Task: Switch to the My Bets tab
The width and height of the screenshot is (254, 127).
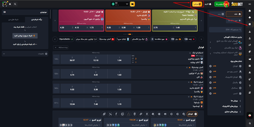Action: (13, 19)
